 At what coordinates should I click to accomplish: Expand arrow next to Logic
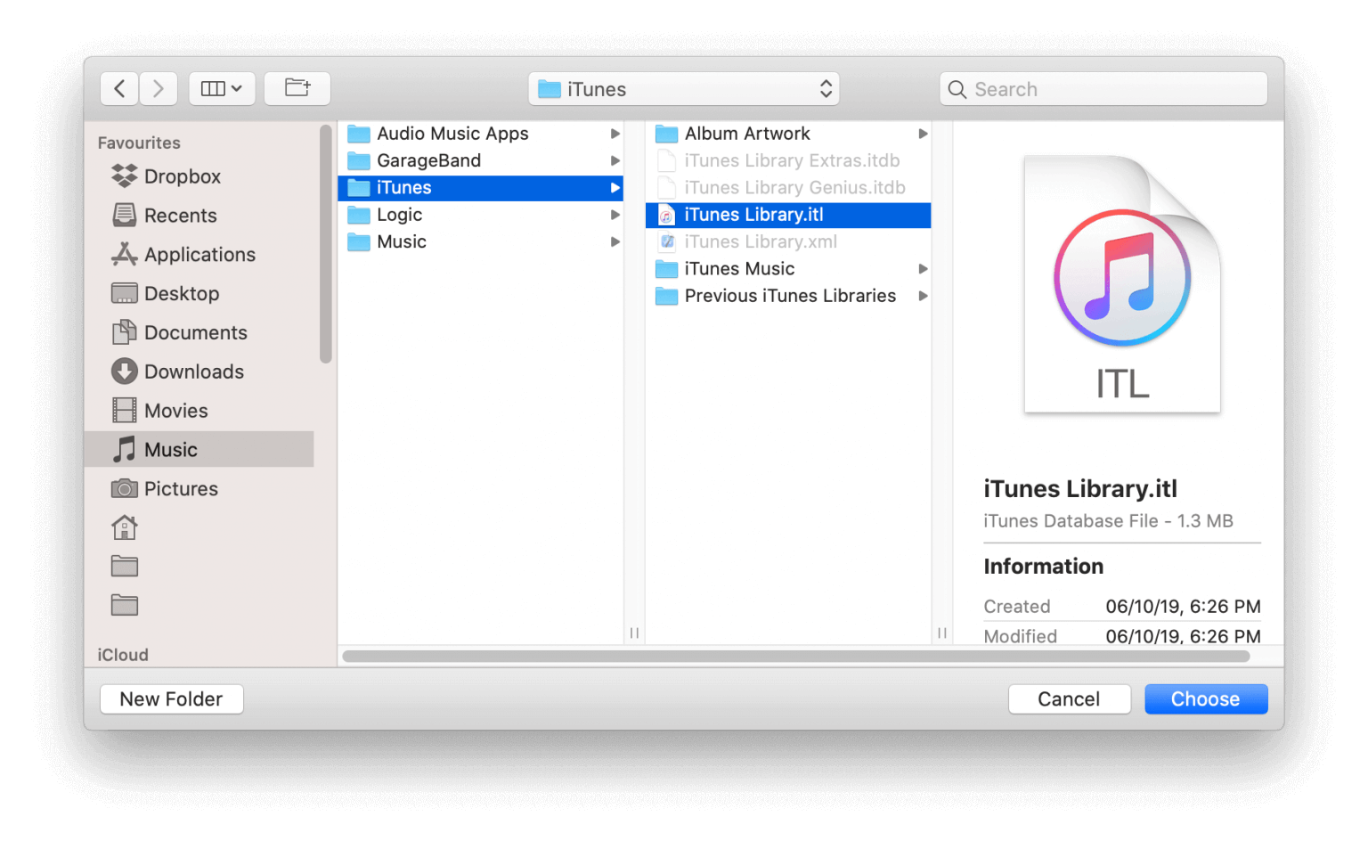point(615,215)
